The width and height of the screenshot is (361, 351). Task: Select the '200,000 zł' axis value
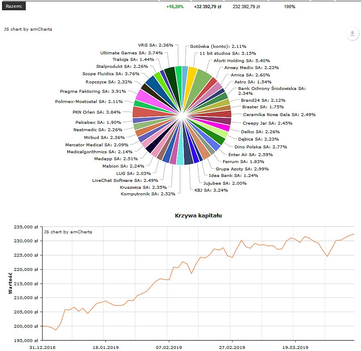coord(26,326)
